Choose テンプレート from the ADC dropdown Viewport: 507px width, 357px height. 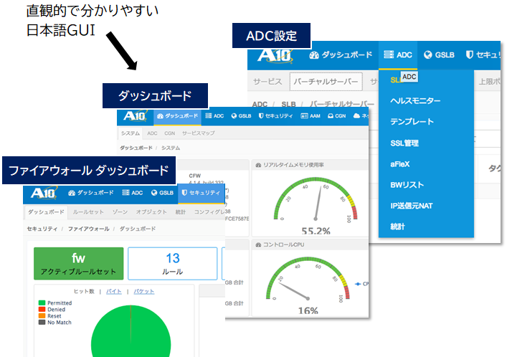tap(412, 122)
